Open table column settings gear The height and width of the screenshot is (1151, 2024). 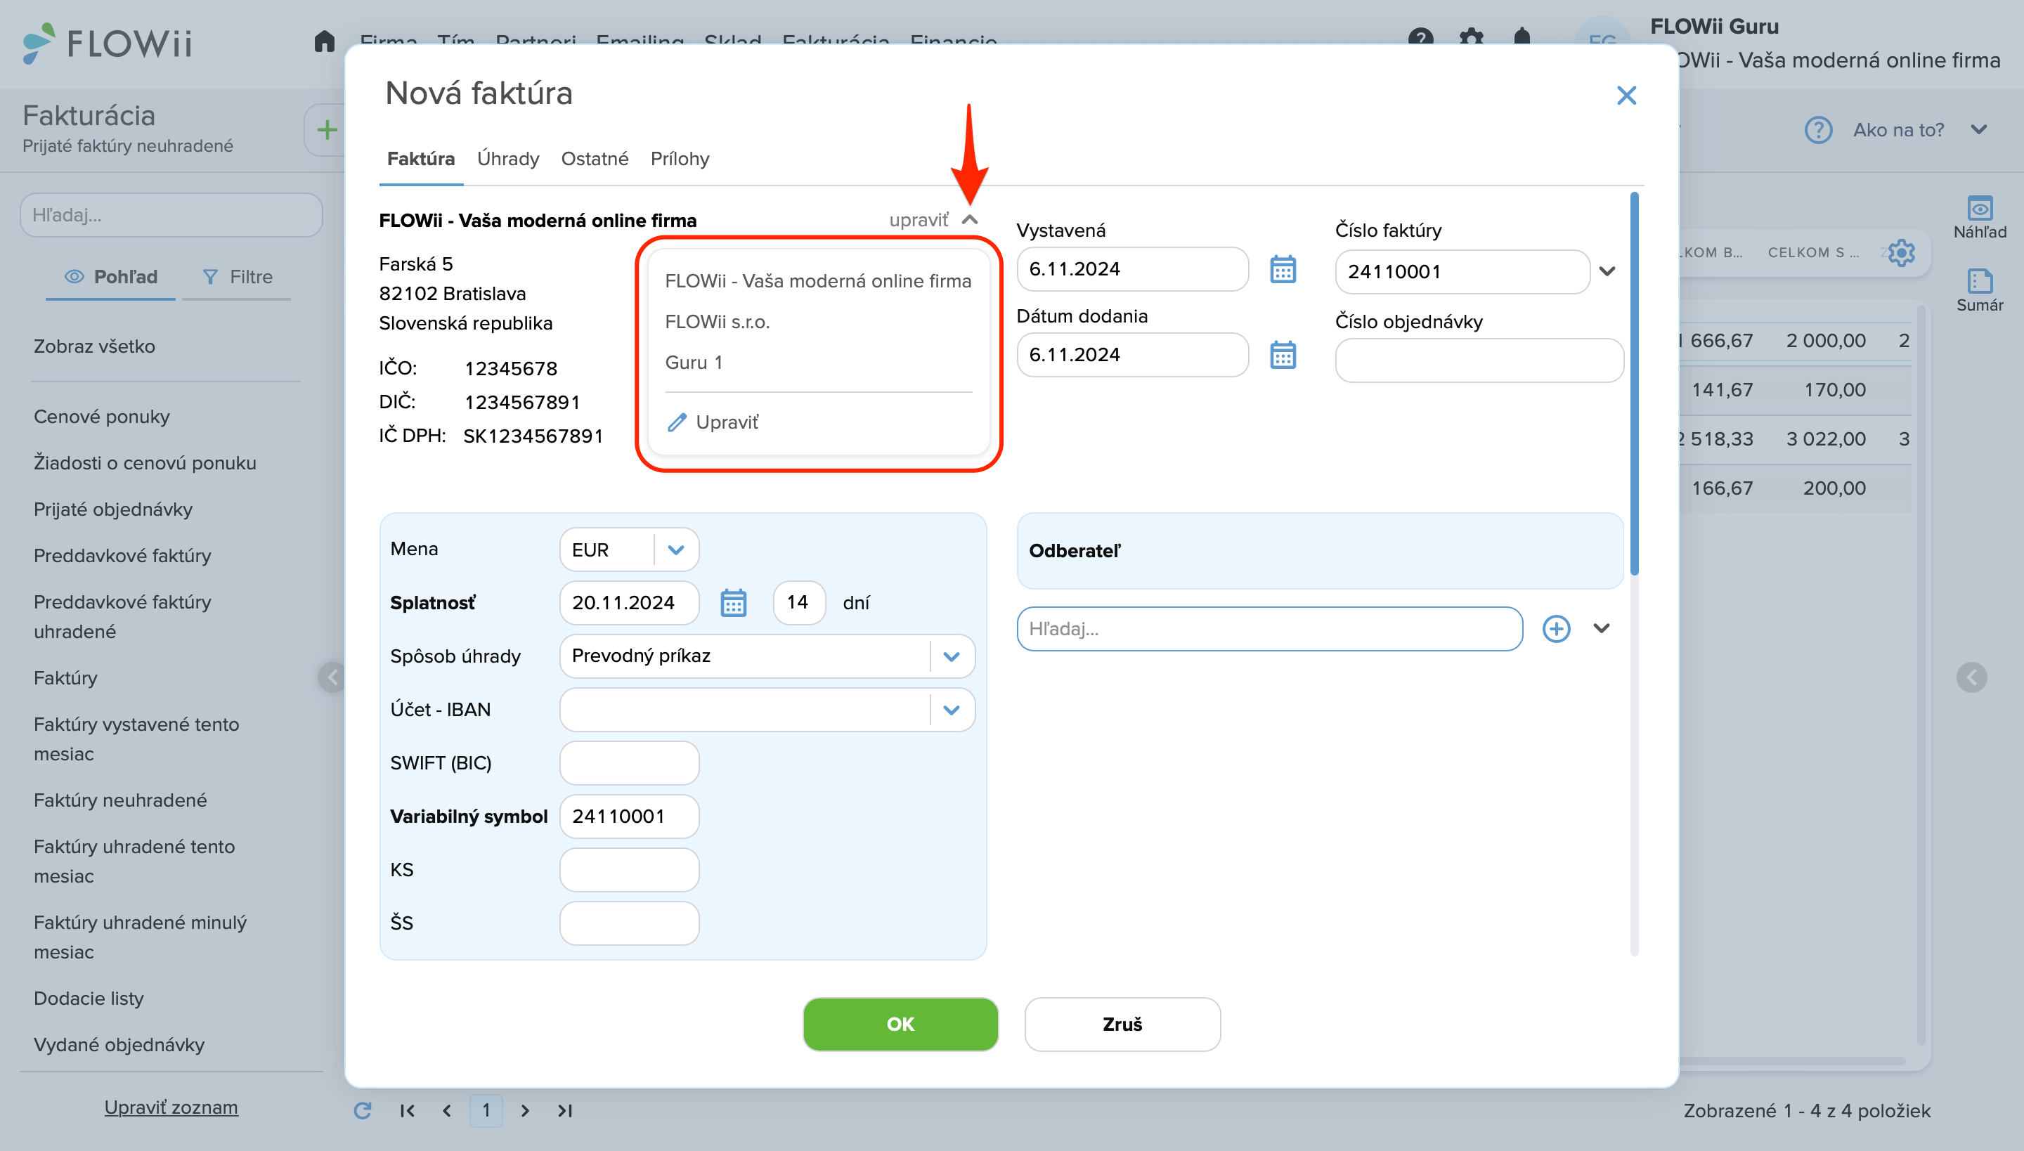[1902, 253]
